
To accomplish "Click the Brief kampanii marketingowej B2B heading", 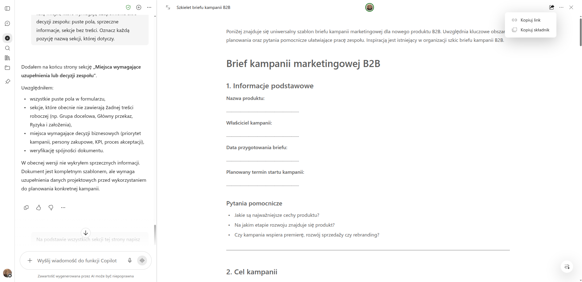I will (303, 64).
